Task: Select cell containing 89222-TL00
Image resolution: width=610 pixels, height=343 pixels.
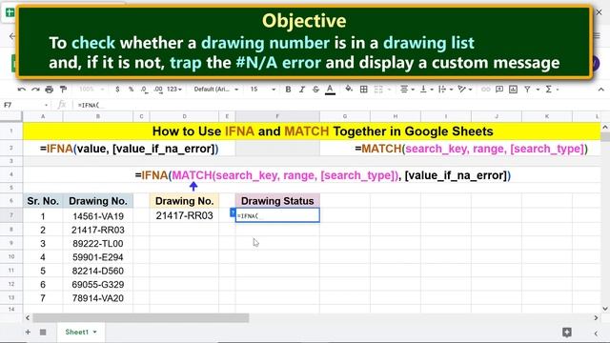Action: tap(98, 244)
